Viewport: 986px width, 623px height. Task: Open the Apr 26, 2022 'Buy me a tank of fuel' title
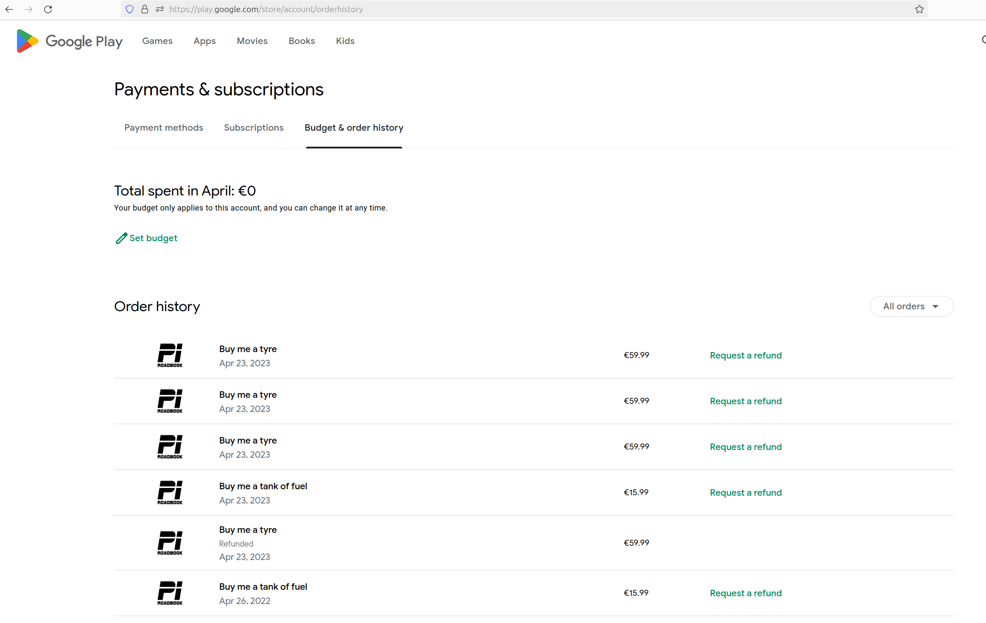coord(263,587)
